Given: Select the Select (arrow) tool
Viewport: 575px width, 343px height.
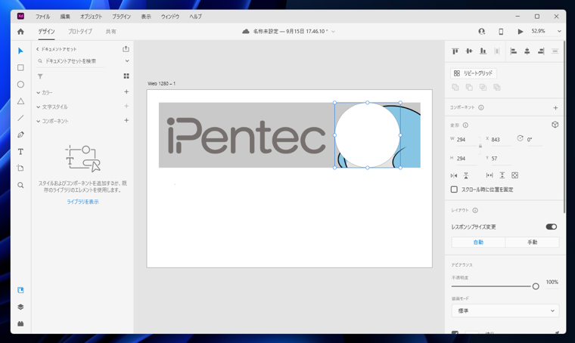Looking at the screenshot, I should 20,51.
